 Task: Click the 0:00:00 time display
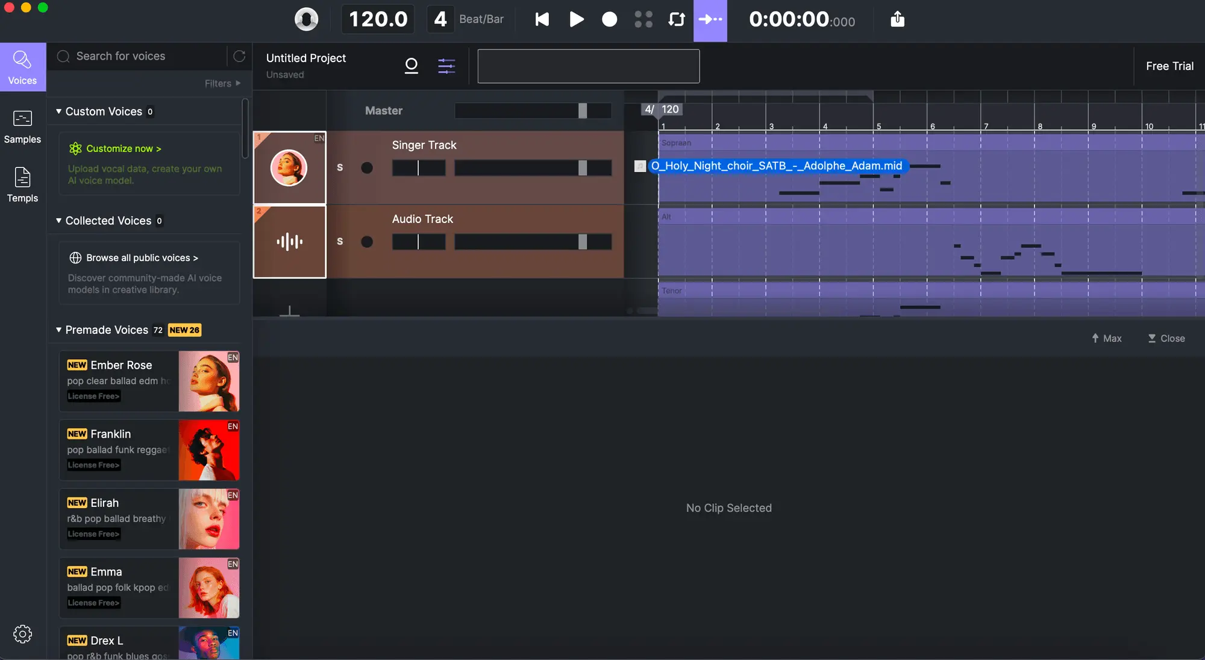point(801,19)
